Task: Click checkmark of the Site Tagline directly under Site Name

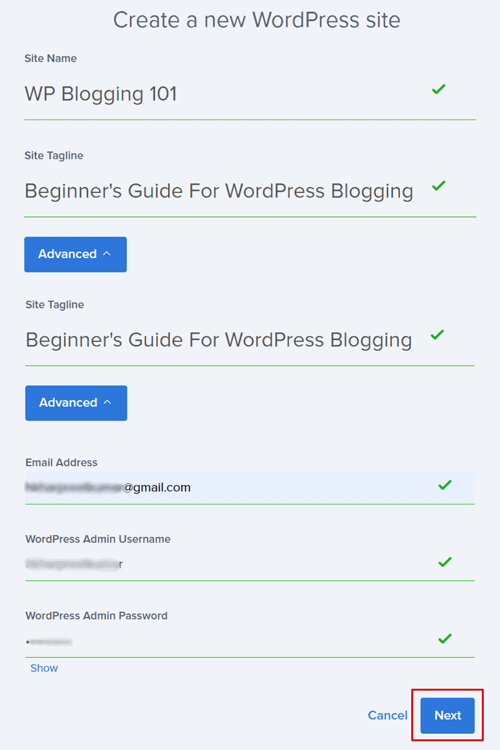Action: click(x=439, y=186)
